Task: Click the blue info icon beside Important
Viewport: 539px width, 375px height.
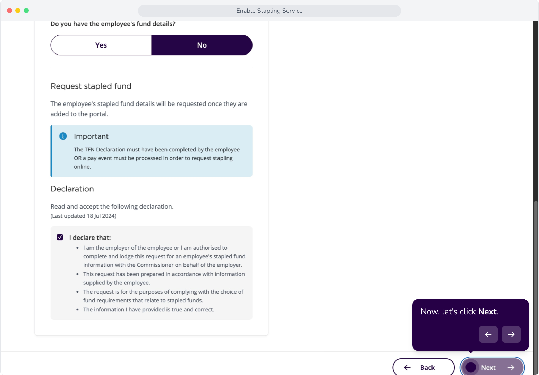Action: pyautogui.click(x=63, y=136)
